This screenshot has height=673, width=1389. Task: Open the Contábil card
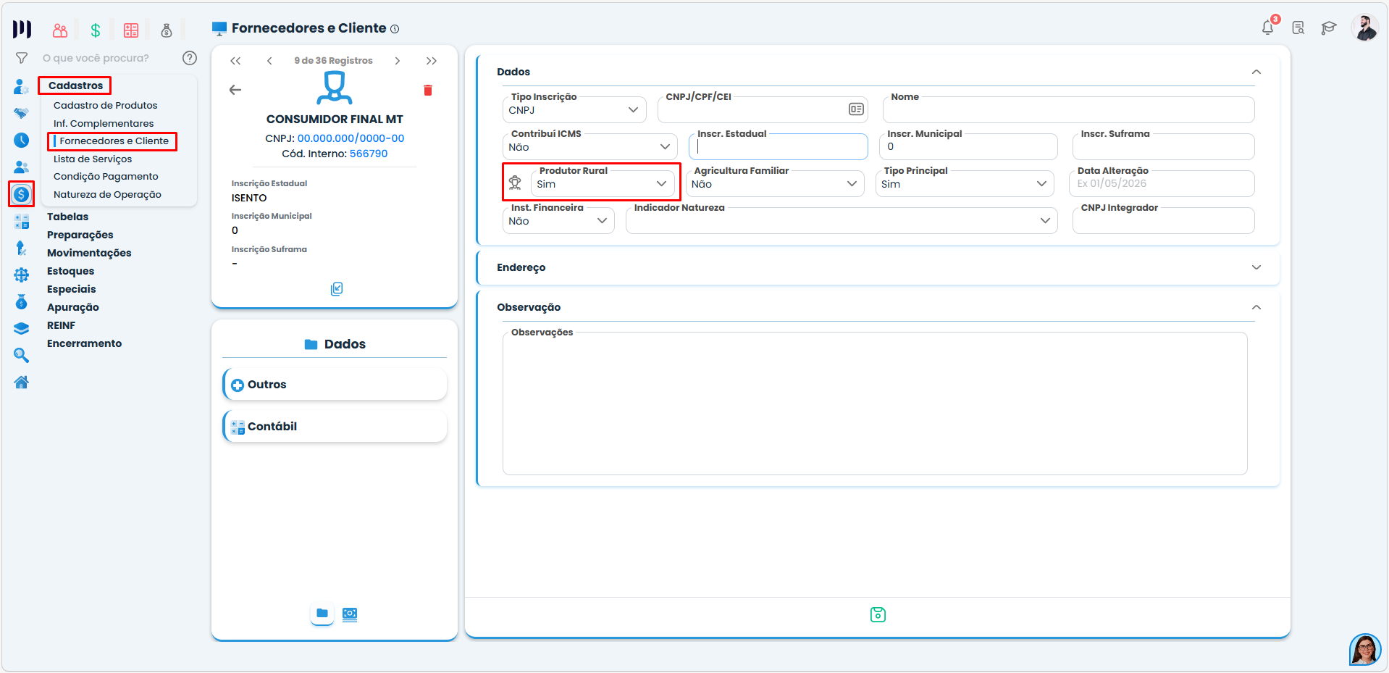tap(335, 427)
